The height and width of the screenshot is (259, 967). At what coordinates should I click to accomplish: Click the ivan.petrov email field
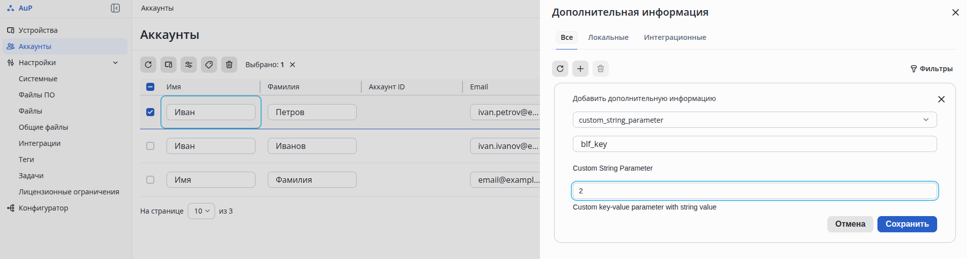pos(505,112)
